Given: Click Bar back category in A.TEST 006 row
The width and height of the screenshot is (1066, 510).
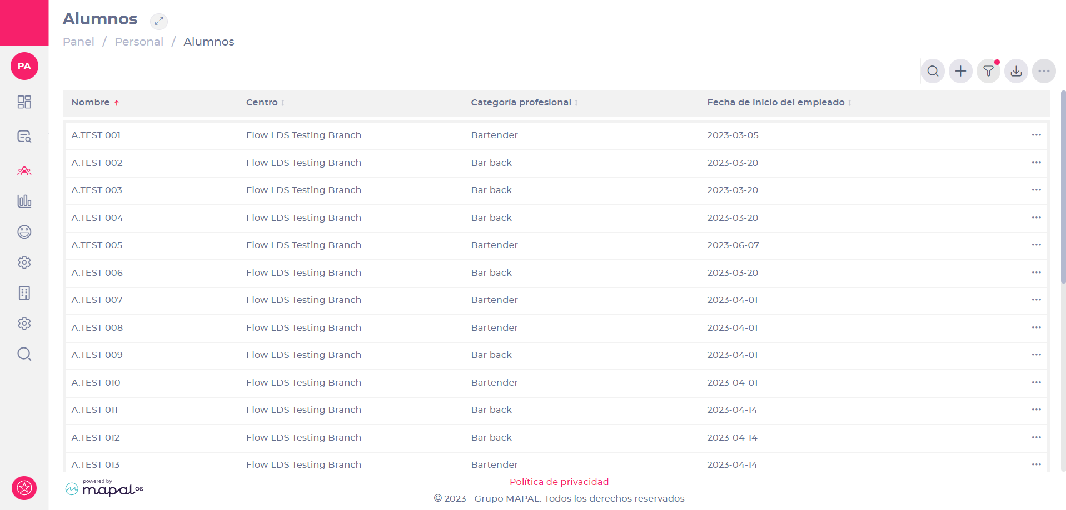Looking at the screenshot, I should [x=491, y=272].
